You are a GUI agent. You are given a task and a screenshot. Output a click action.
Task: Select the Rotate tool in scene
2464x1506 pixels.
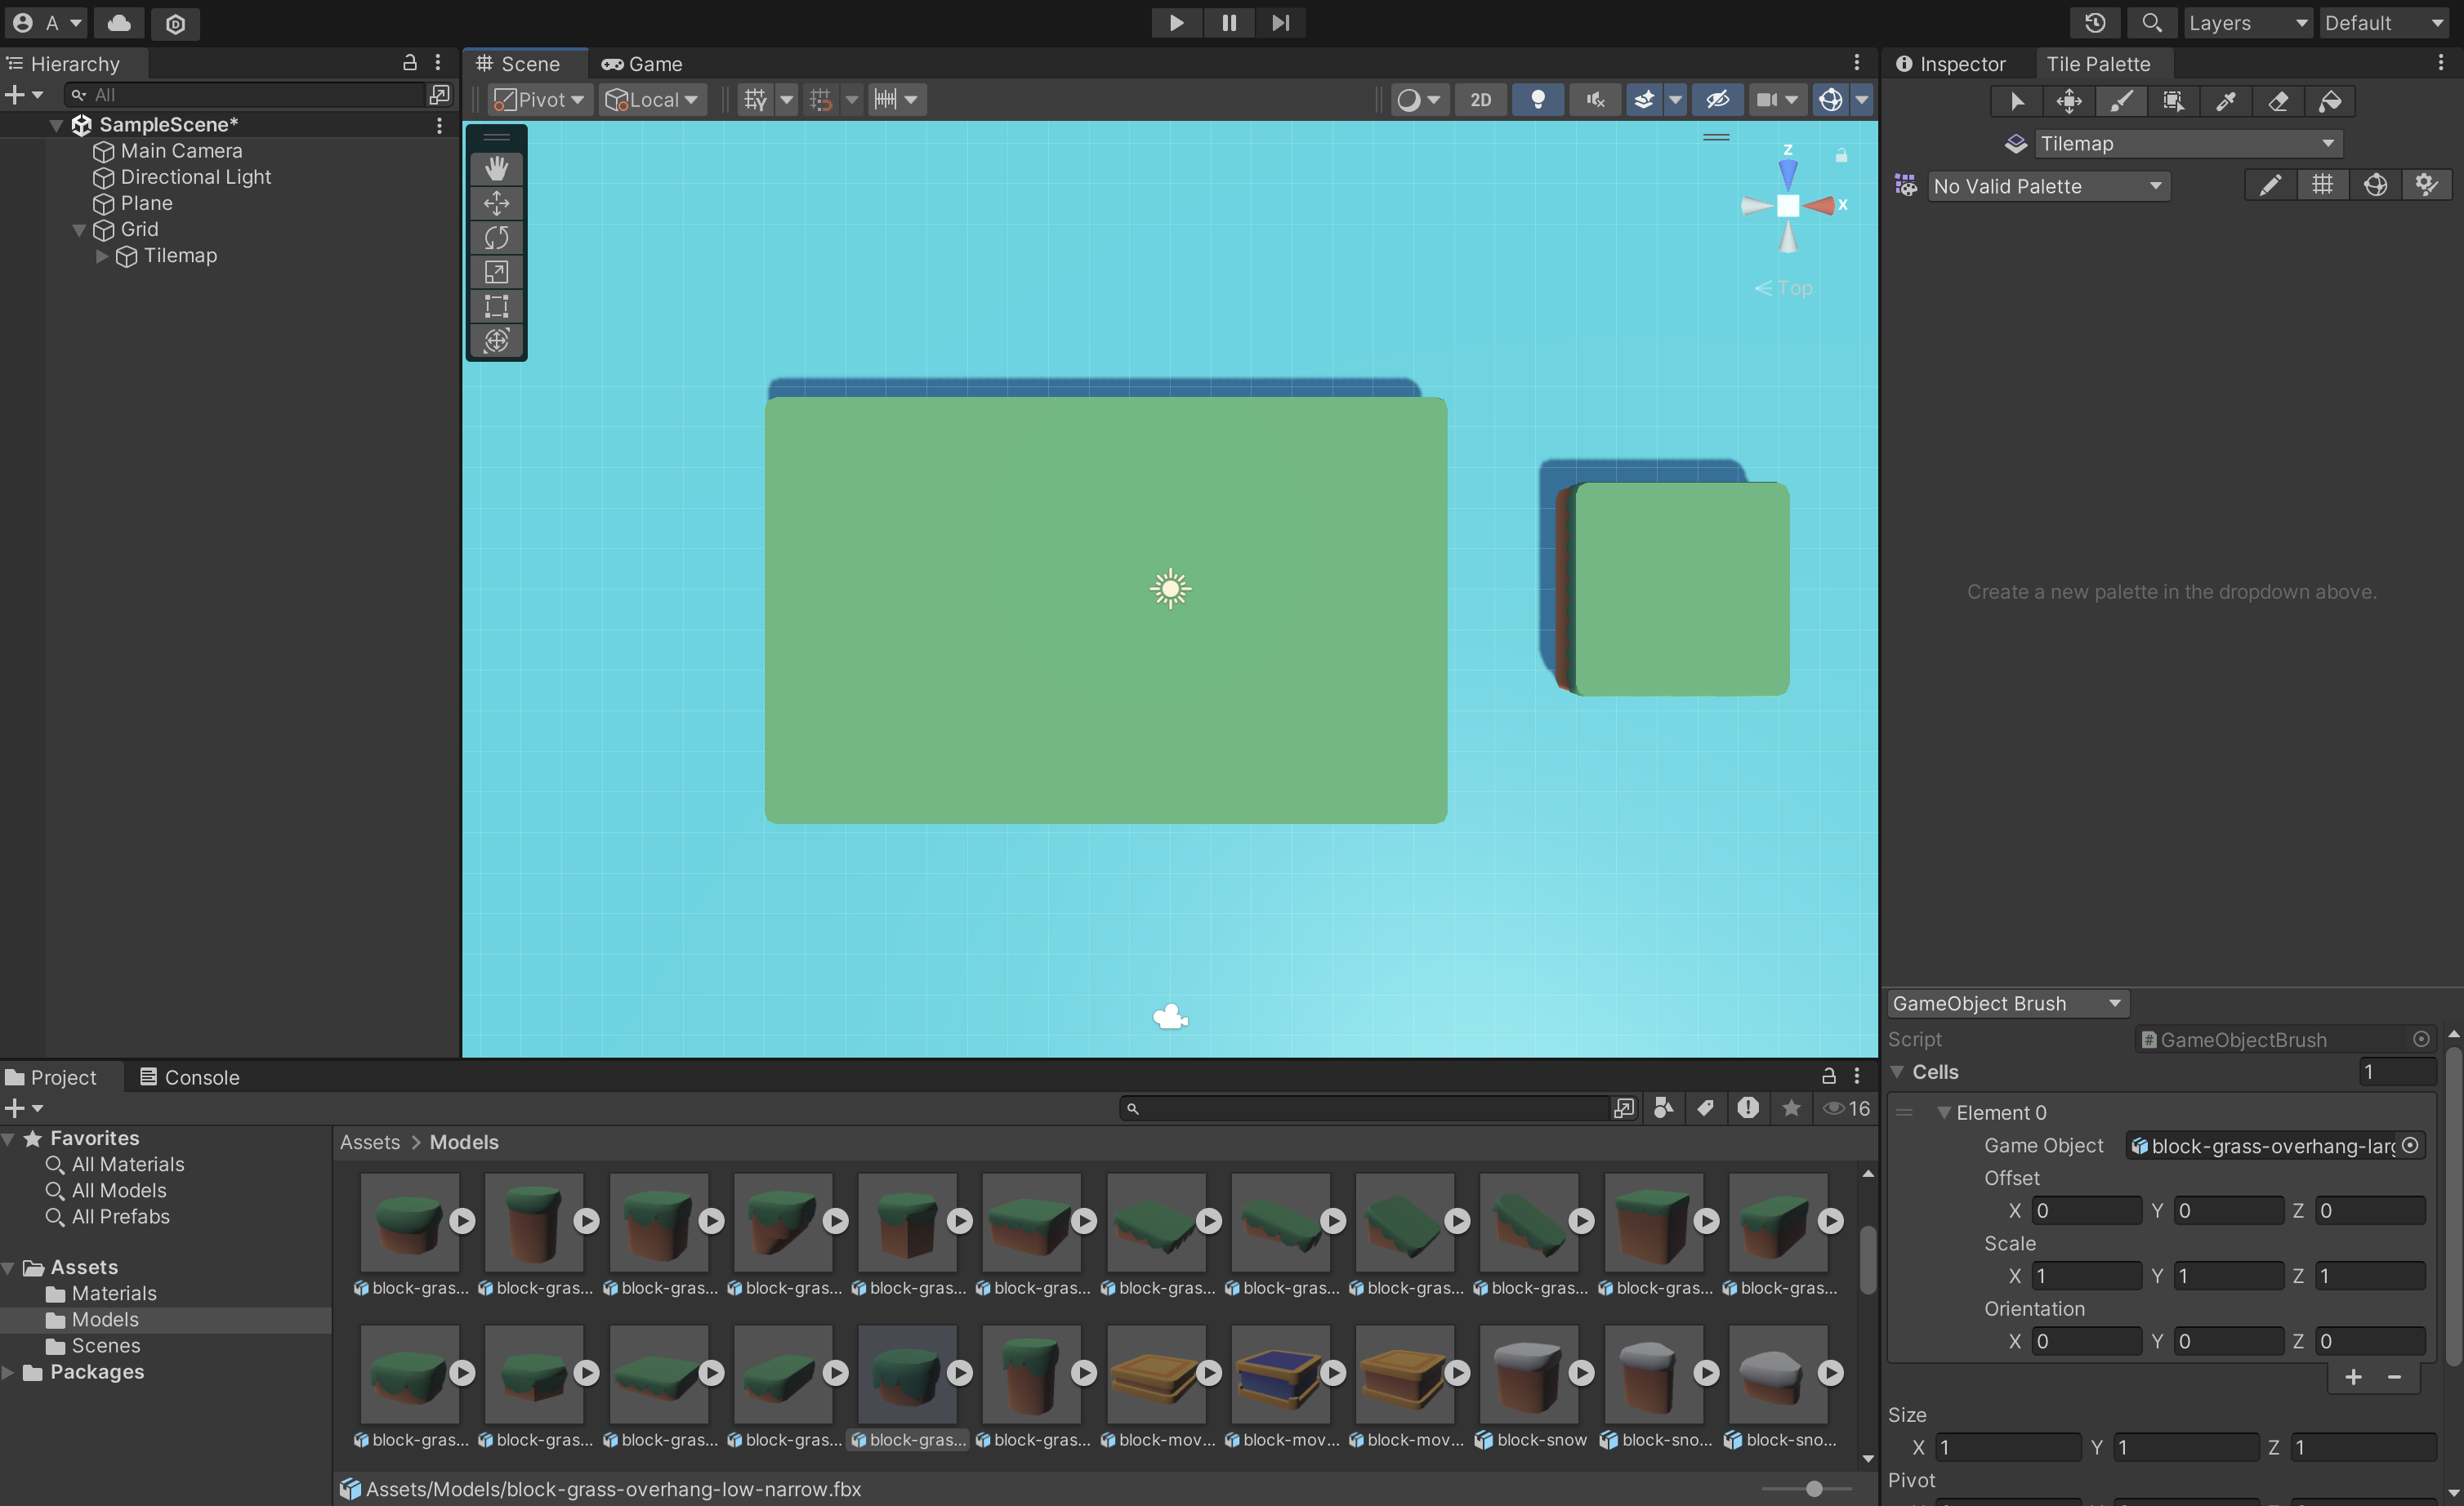coord(496,237)
